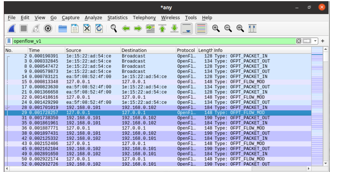Restart the current capture
The width and height of the screenshot is (337, 172).
tap(36, 28)
